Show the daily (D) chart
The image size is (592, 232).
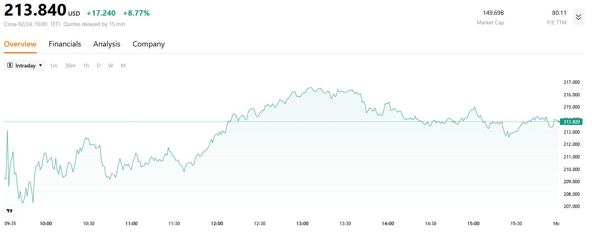(98, 66)
